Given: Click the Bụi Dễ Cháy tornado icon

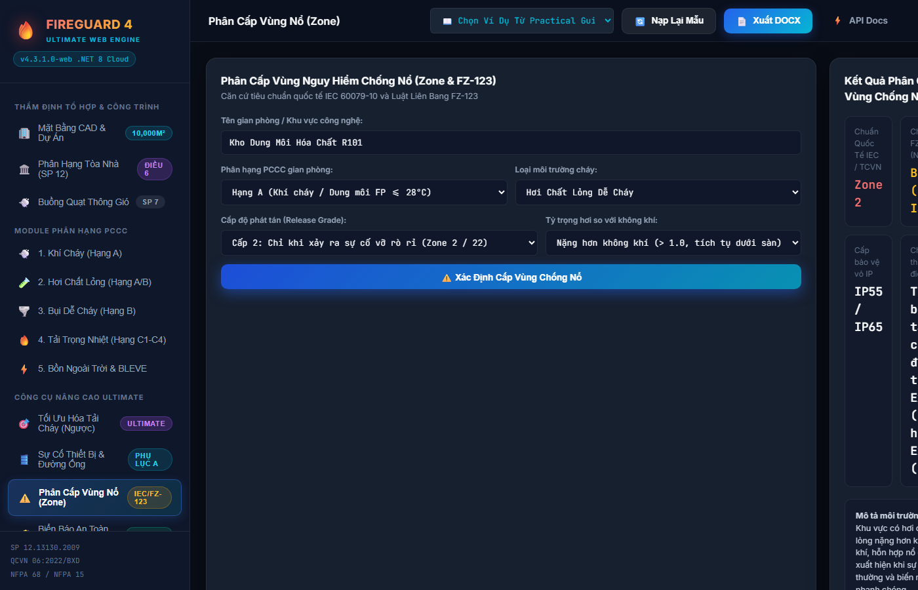Looking at the screenshot, I should coord(24,311).
